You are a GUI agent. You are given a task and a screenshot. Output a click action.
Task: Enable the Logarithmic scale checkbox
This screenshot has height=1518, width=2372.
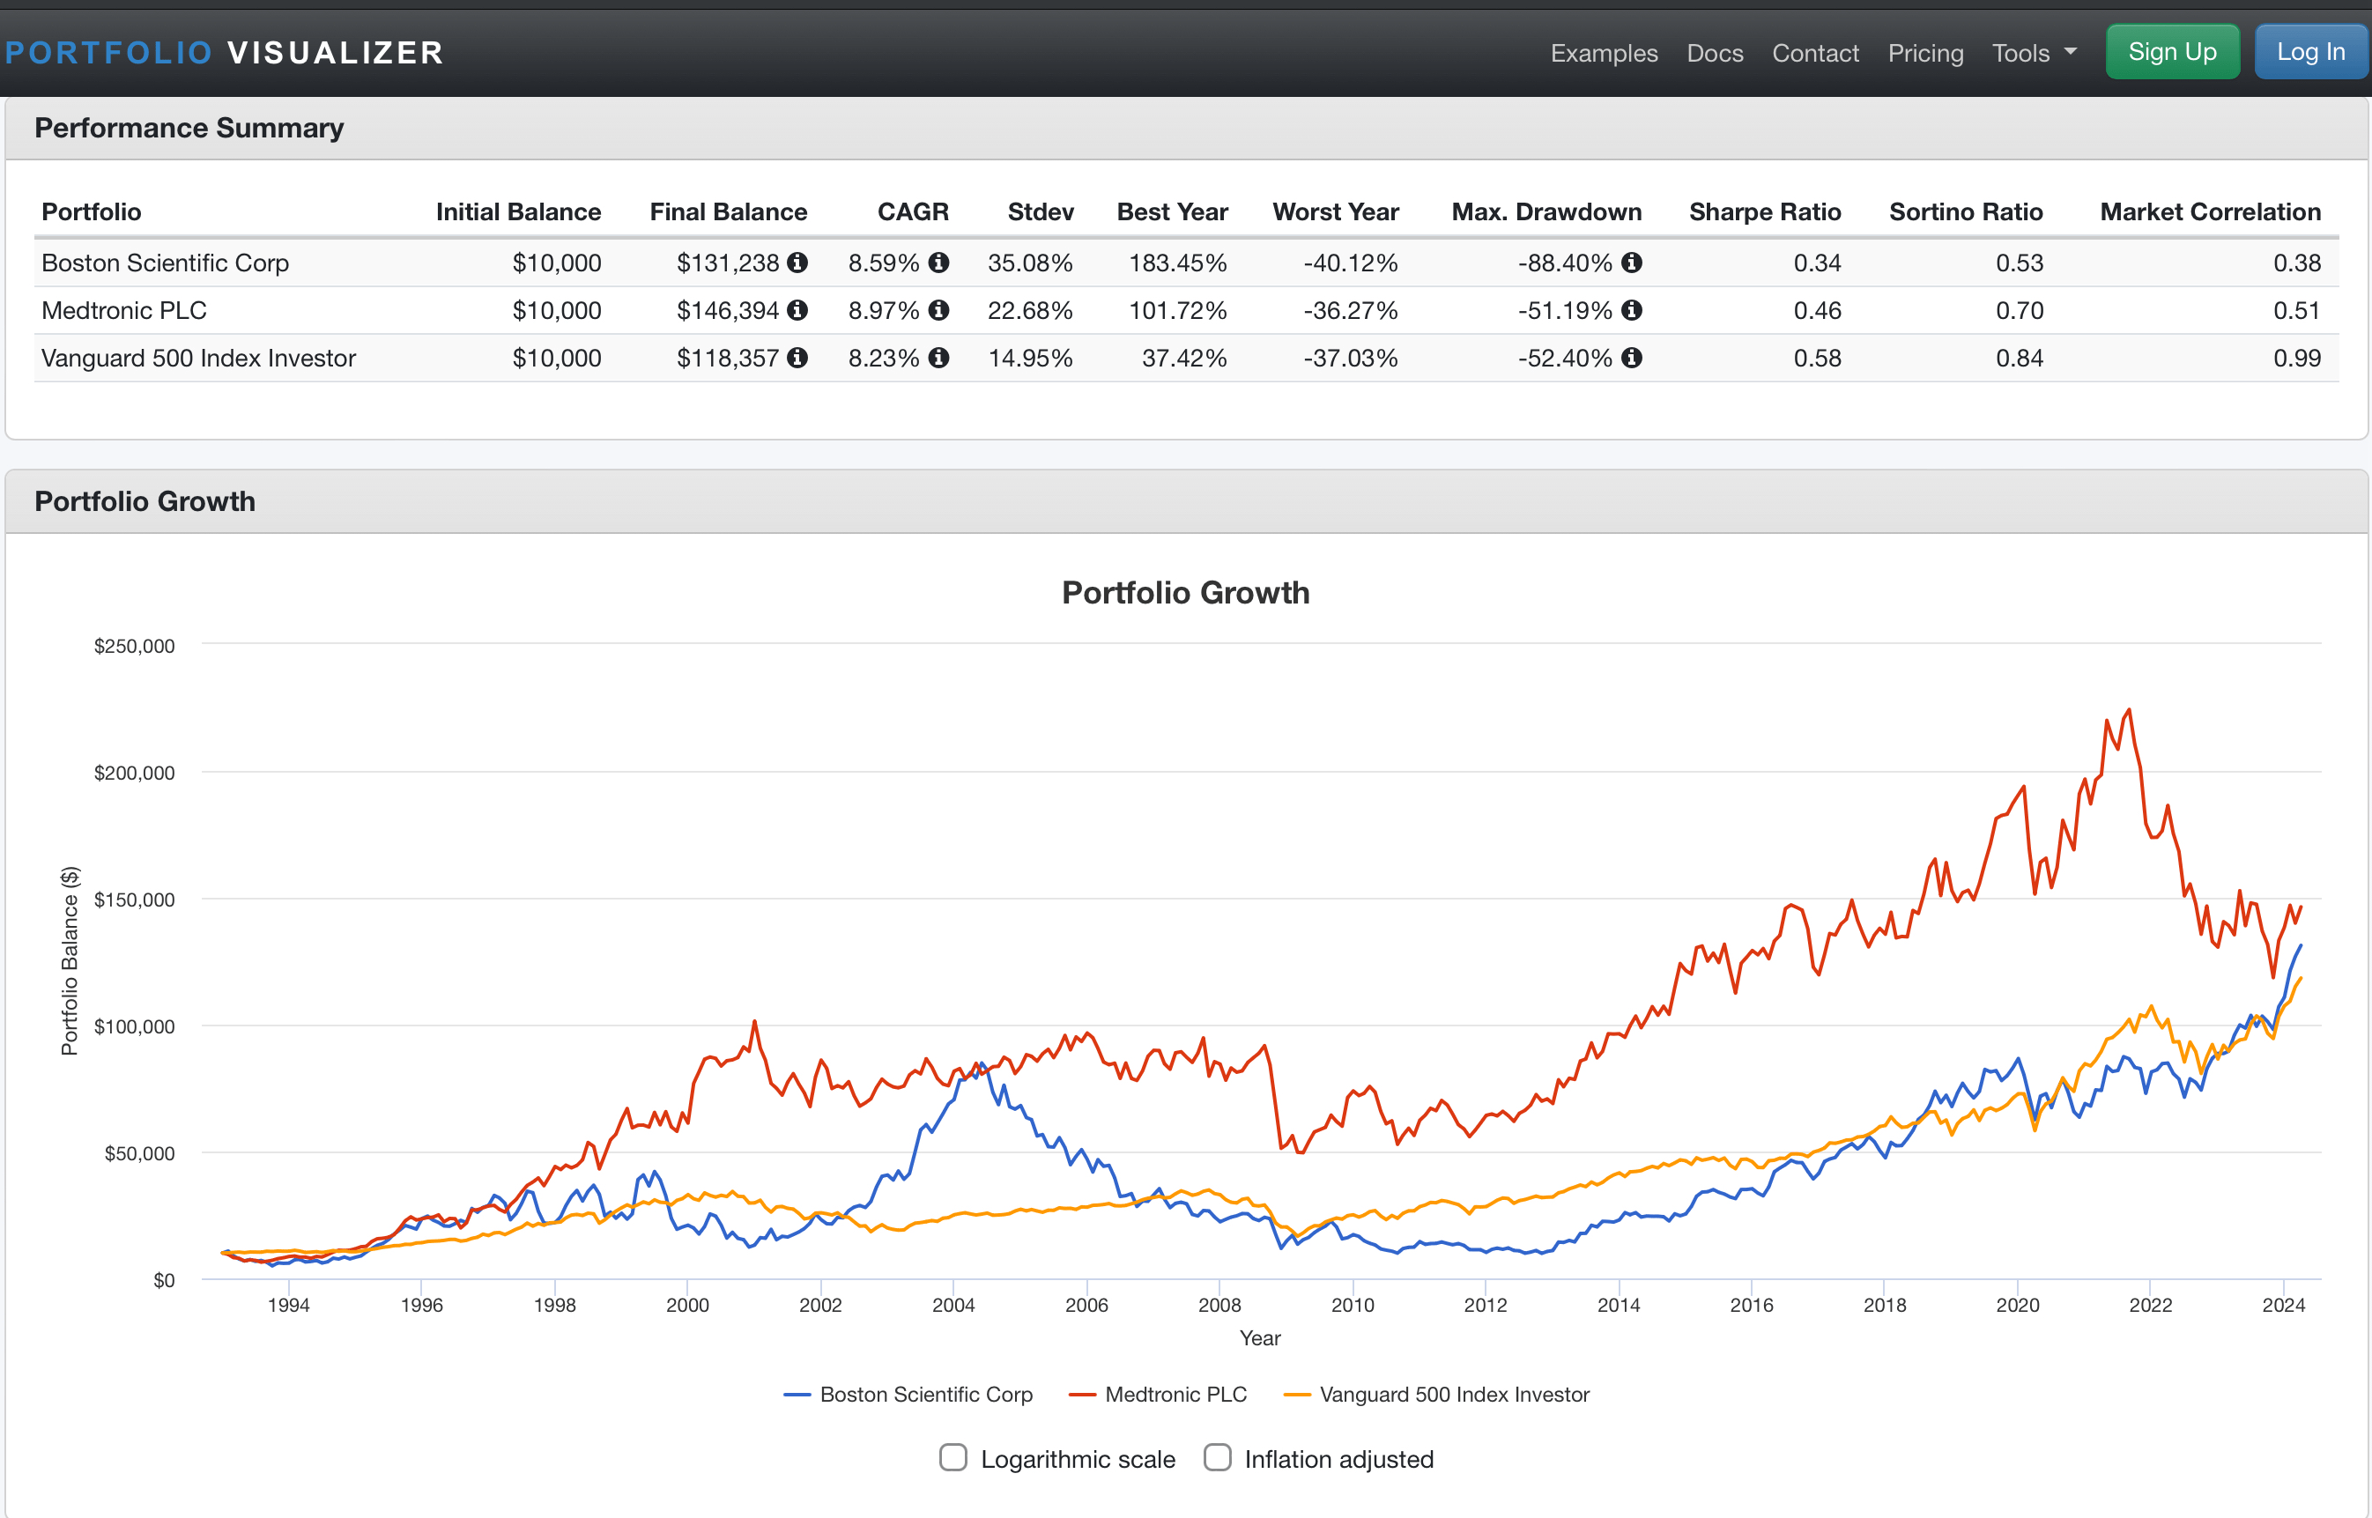[x=953, y=1457]
